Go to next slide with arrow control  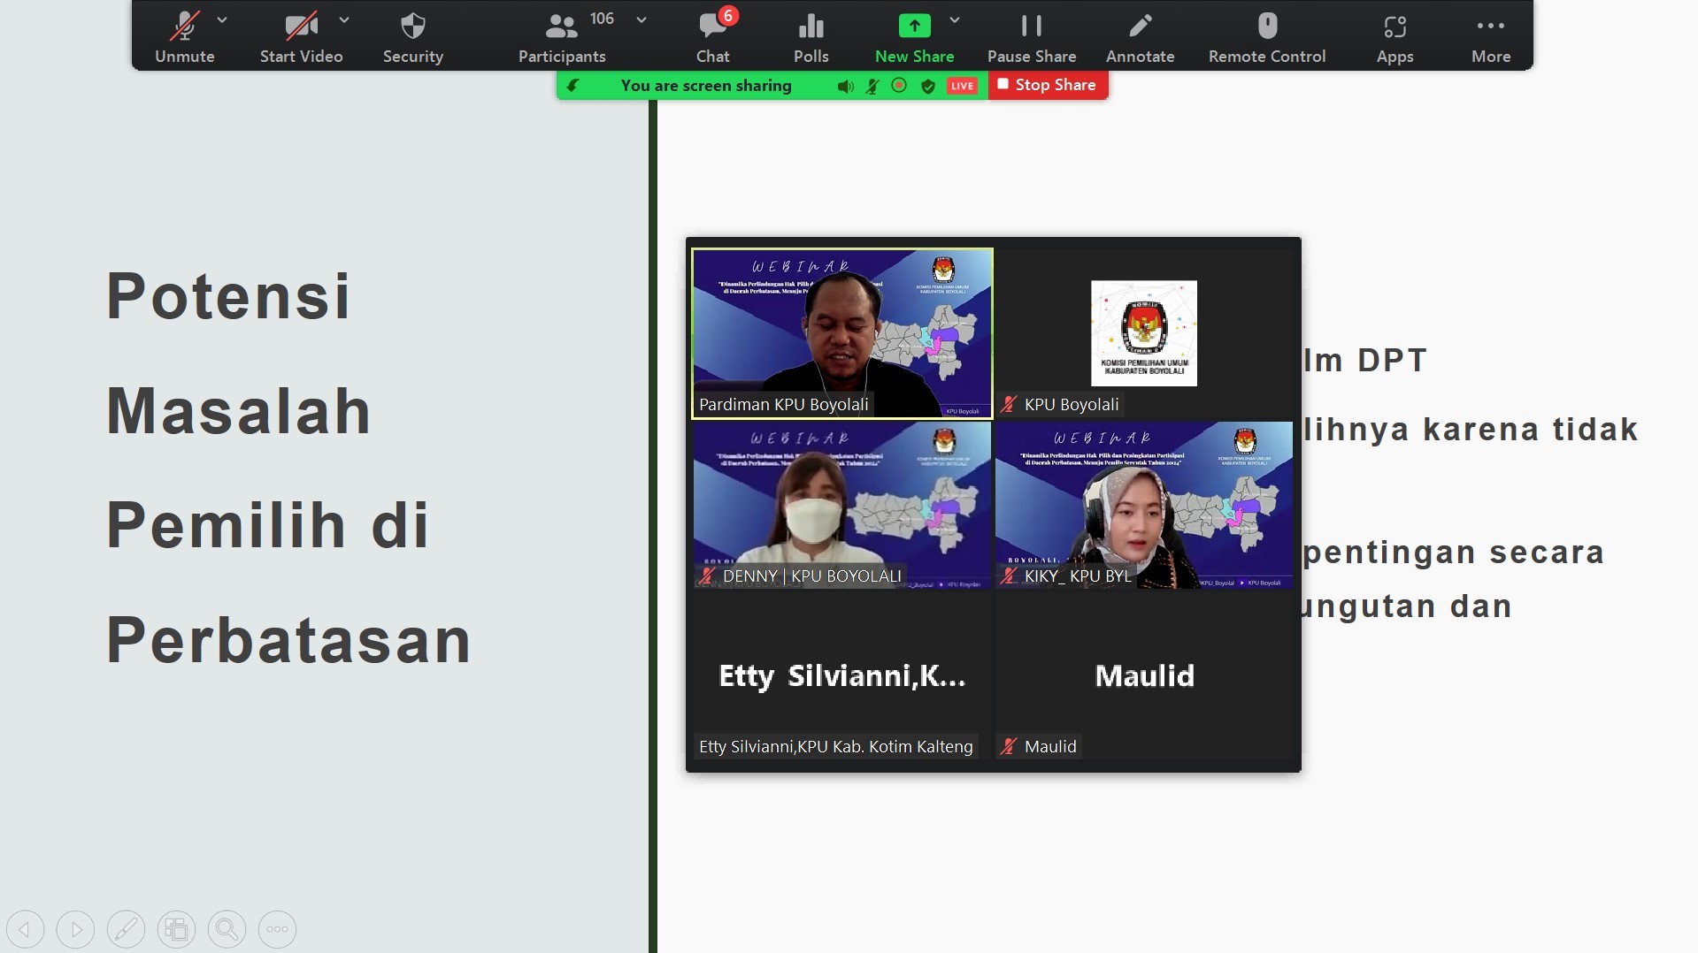point(75,929)
